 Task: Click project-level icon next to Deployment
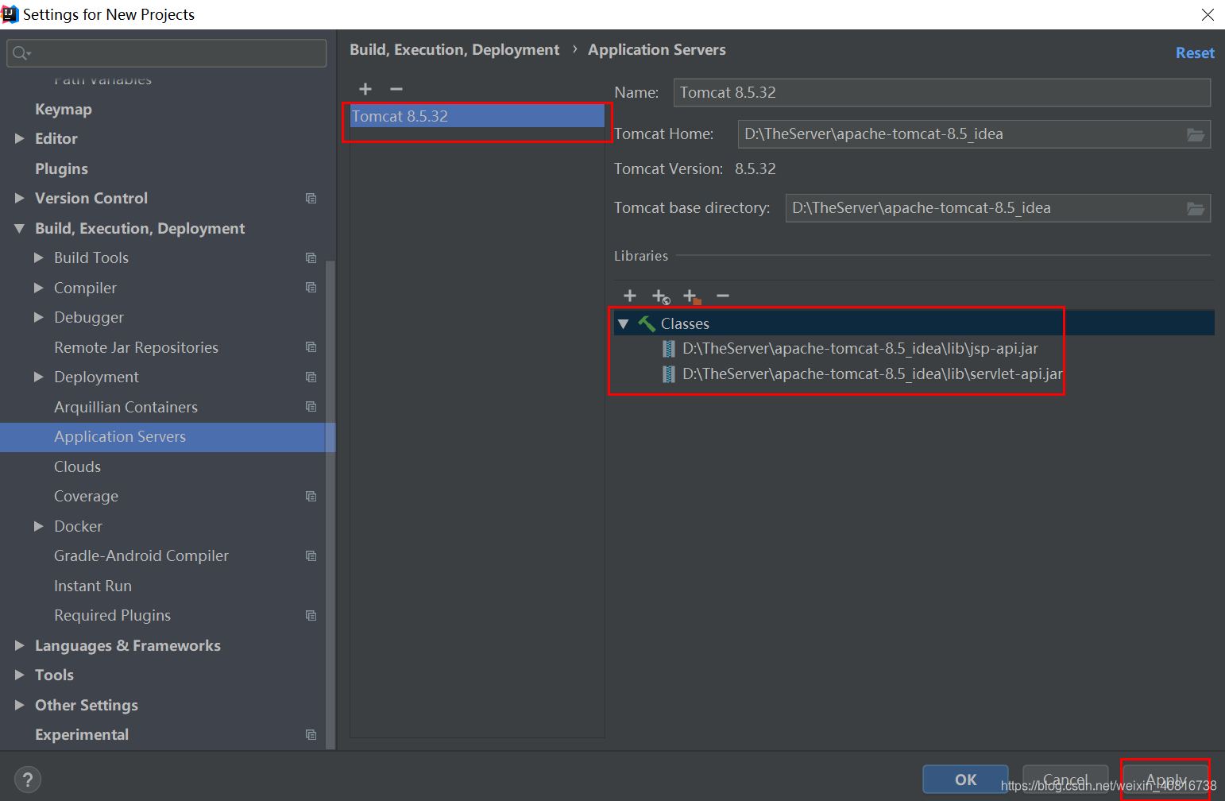[x=311, y=377]
